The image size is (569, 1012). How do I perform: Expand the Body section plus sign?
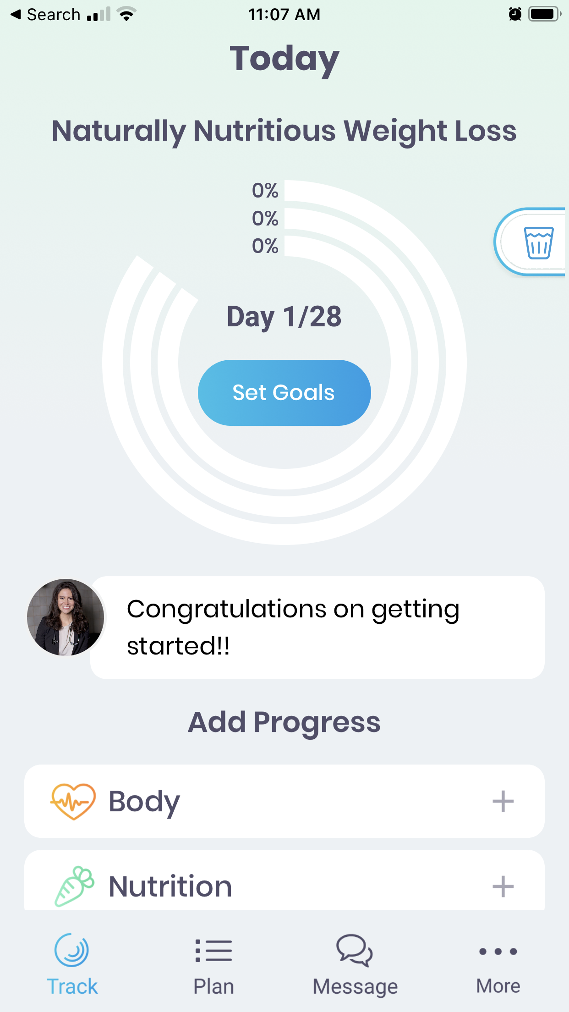[503, 801]
